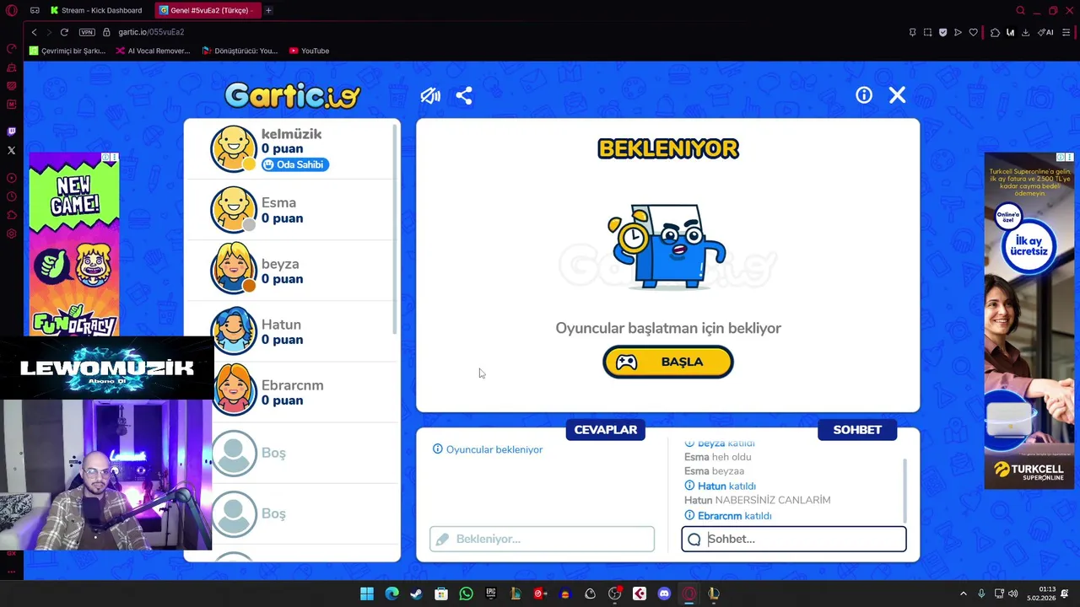Screen dimensions: 1080x607
Task: Open the Dönüştürücü bookmark
Action: coord(240,51)
